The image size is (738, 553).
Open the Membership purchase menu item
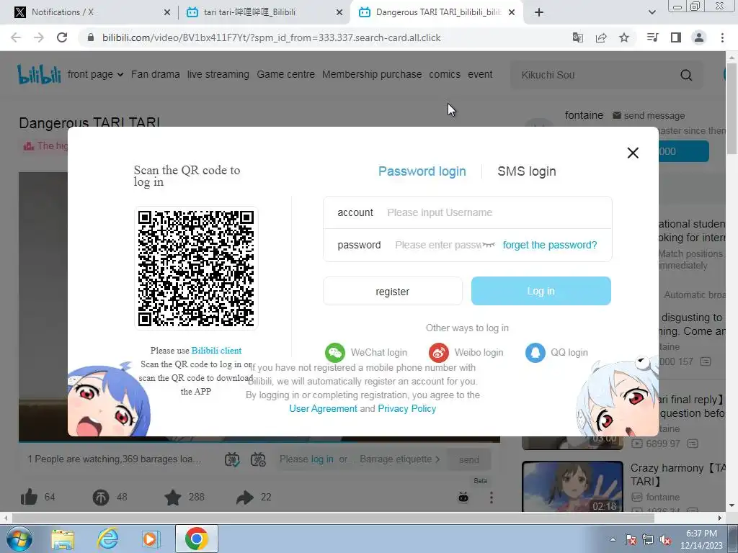372,74
